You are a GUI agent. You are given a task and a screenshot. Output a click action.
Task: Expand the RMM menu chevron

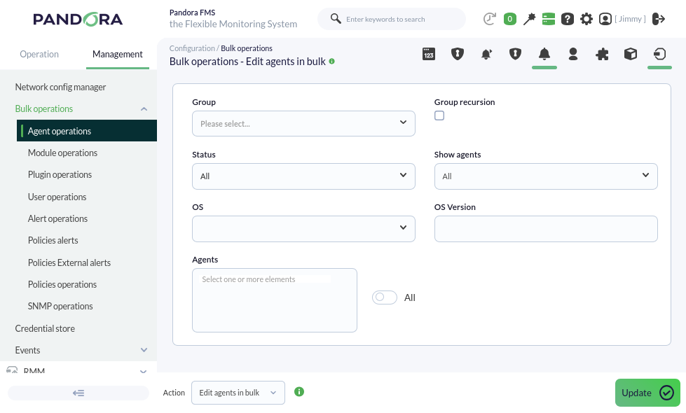coord(143,372)
